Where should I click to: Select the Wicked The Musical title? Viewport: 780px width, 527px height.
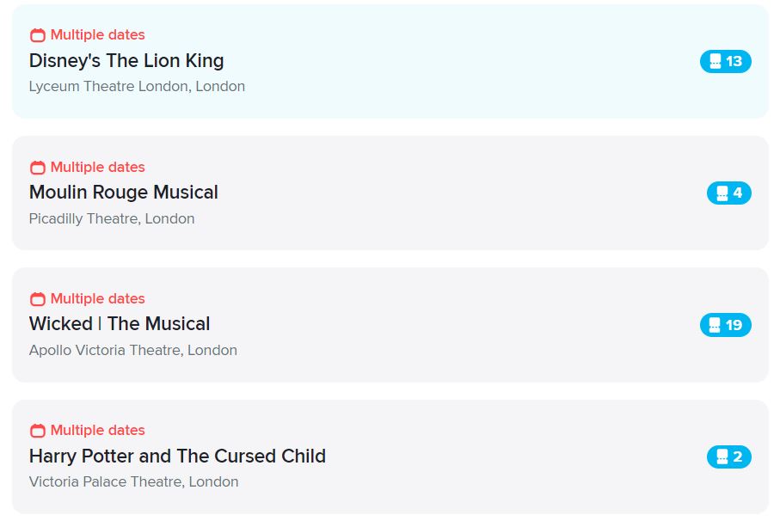click(x=119, y=324)
